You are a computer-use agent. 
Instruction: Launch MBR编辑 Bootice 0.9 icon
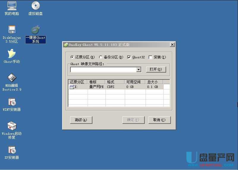coord(12,78)
